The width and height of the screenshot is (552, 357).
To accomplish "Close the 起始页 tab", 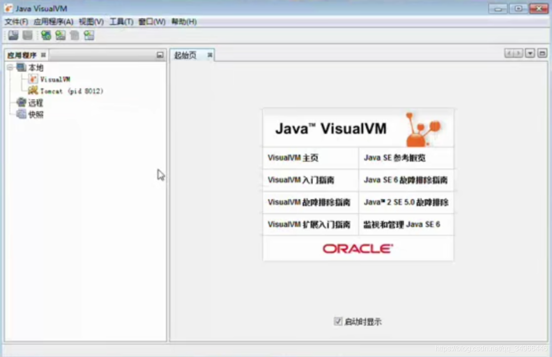I will tap(210, 55).
